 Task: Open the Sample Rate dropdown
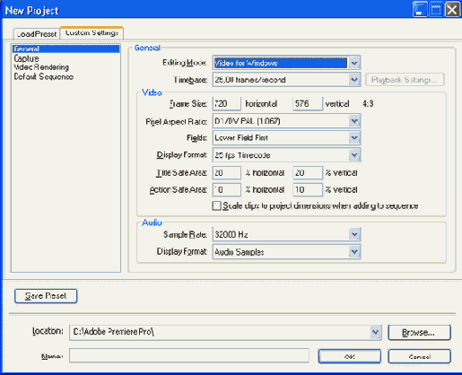pos(354,234)
